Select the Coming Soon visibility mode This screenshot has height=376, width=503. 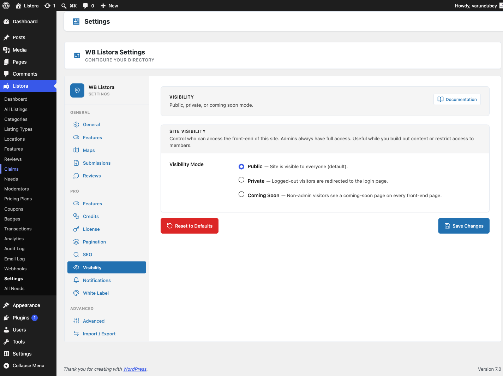pyautogui.click(x=241, y=194)
